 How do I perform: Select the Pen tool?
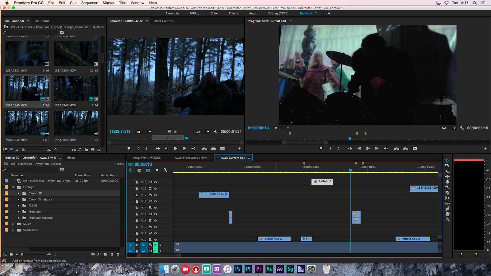pyautogui.click(x=447, y=209)
